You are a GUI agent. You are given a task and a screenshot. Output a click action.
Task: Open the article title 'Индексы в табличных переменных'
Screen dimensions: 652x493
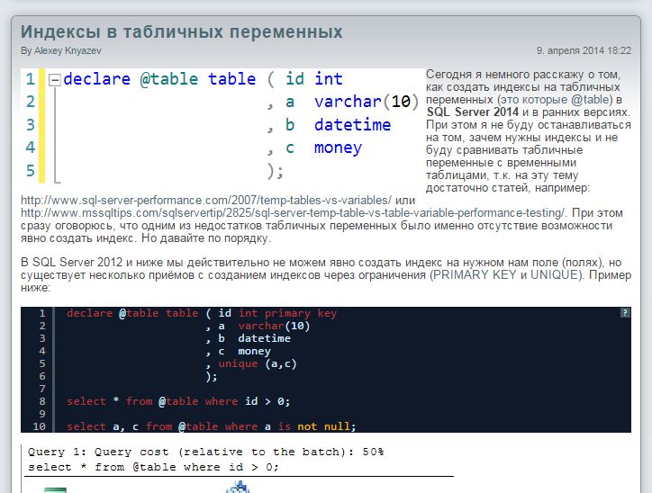click(x=182, y=31)
